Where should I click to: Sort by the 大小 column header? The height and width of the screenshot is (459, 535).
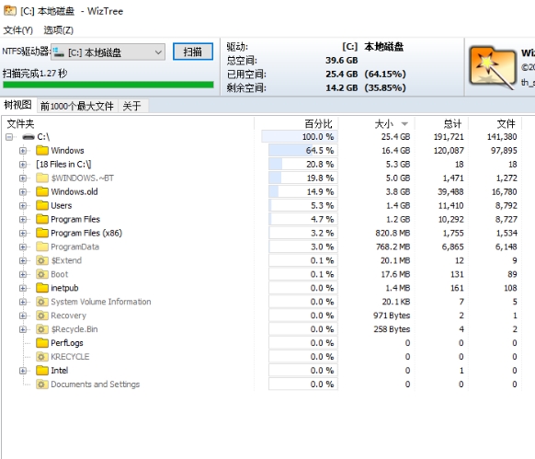click(x=376, y=123)
